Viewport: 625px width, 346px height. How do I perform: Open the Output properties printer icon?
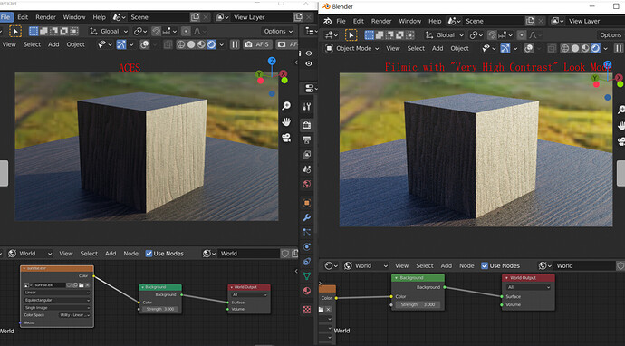click(x=306, y=139)
